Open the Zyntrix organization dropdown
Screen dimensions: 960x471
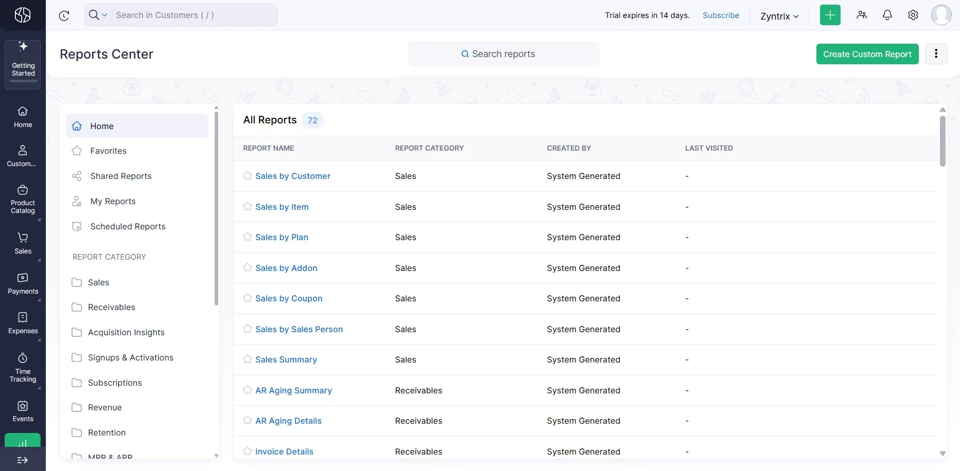779,16
